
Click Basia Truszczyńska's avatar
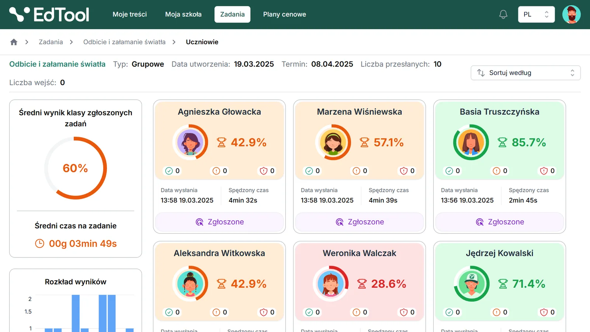(x=471, y=142)
